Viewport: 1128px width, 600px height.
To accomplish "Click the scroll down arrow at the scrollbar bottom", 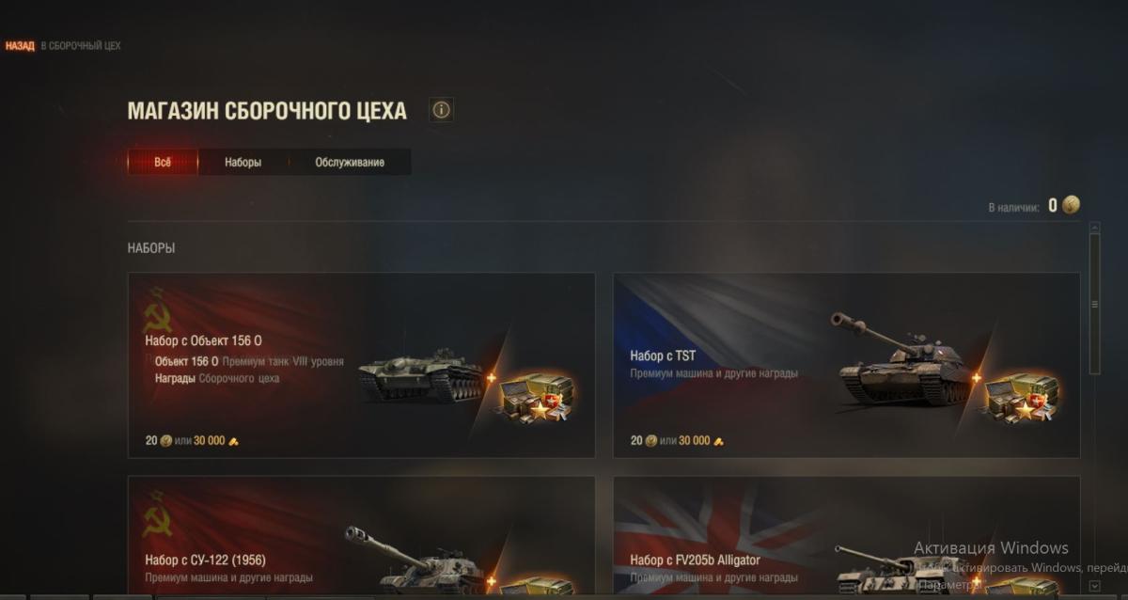I will coord(1093,586).
